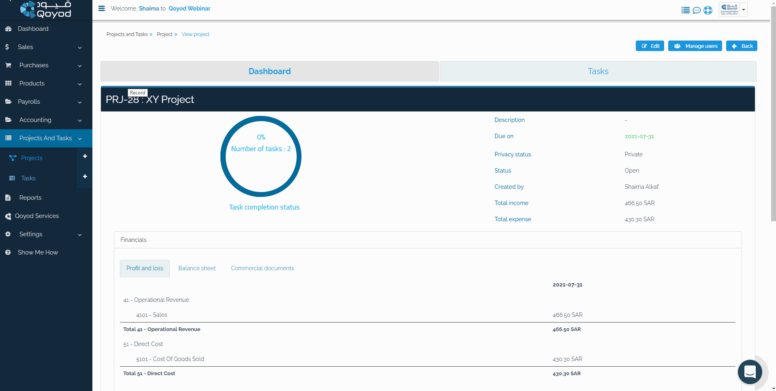Click the Manage users button
This screenshot has height=391, width=776.
695,46
